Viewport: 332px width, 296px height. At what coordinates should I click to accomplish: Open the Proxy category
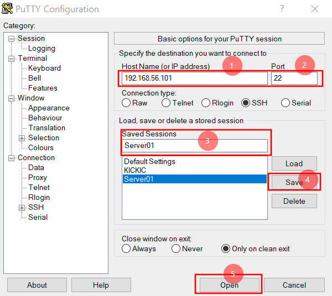38,177
